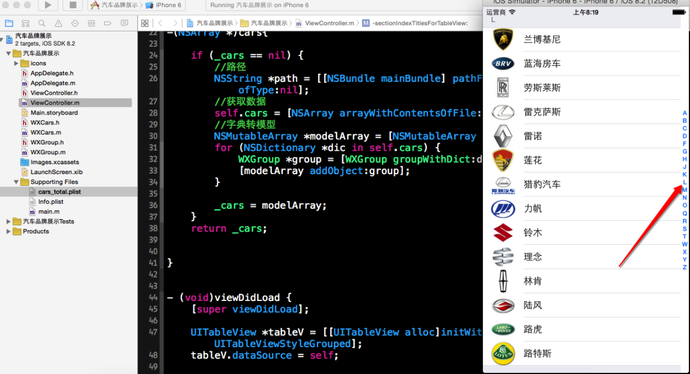Click the Running 汽车品牌展示 activity status
This screenshot has width=690, height=374.
[260, 5]
